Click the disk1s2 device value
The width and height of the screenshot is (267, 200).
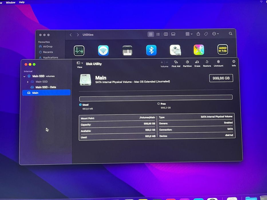[229, 135]
